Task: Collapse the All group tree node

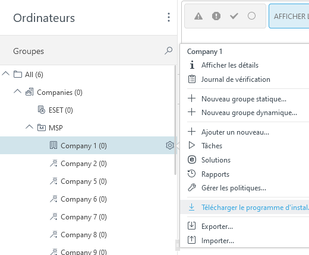Action: 6,74
